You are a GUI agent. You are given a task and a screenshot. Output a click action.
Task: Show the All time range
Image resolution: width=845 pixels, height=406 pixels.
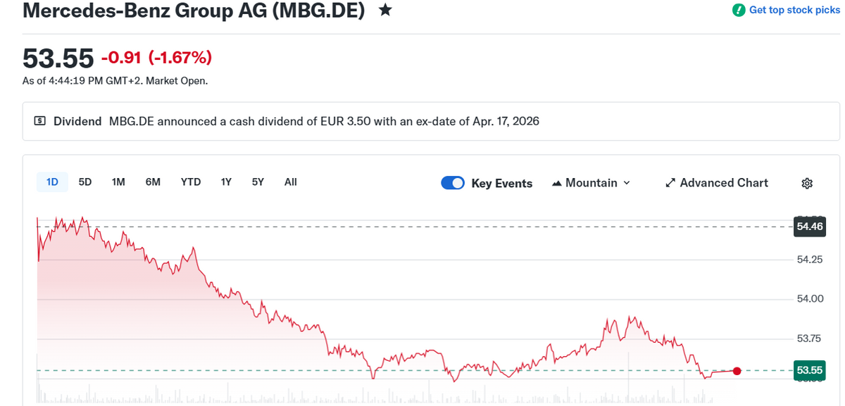click(x=290, y=182)
